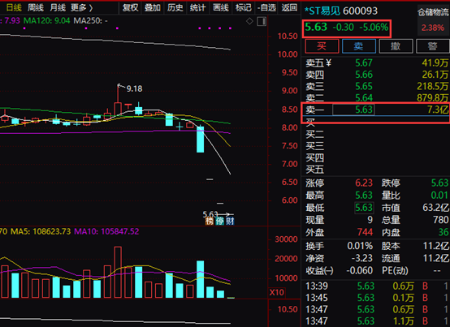
Task: Click the blue 卖 sell button
Action: click(359, 46)
